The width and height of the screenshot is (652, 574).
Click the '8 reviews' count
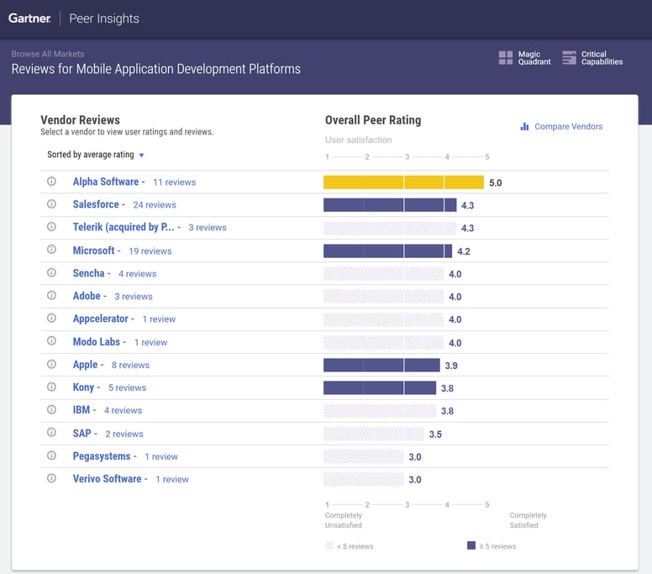(x=130, y=365)
